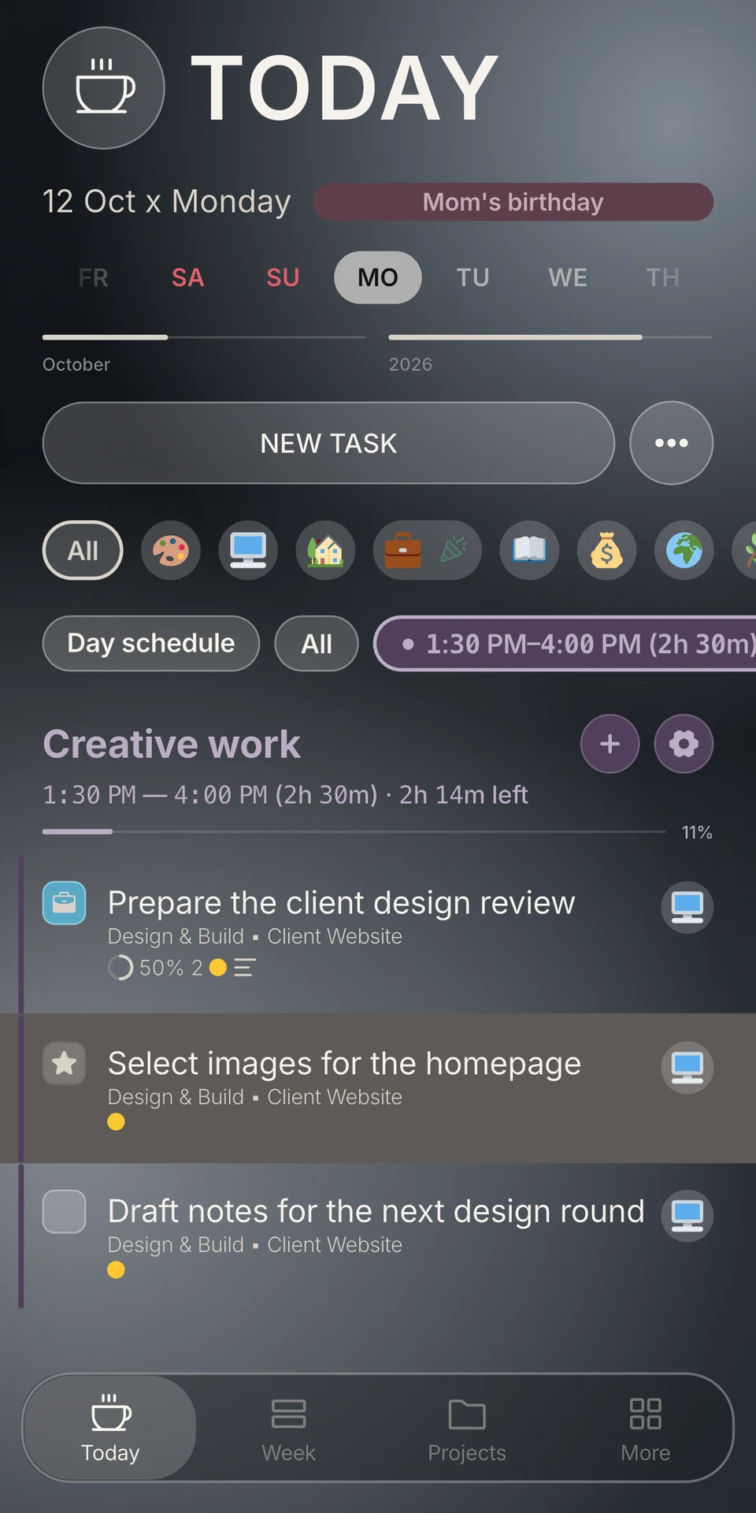Filter by the computer category icon
This screenshot has width=756, height=1513.
248,550
